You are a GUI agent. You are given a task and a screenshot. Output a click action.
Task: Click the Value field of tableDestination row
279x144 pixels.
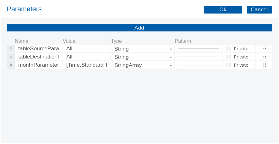86,57
